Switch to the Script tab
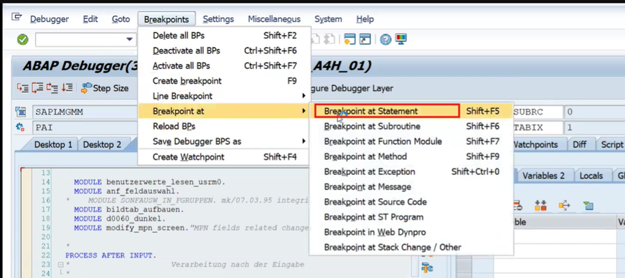 point(610,145)
